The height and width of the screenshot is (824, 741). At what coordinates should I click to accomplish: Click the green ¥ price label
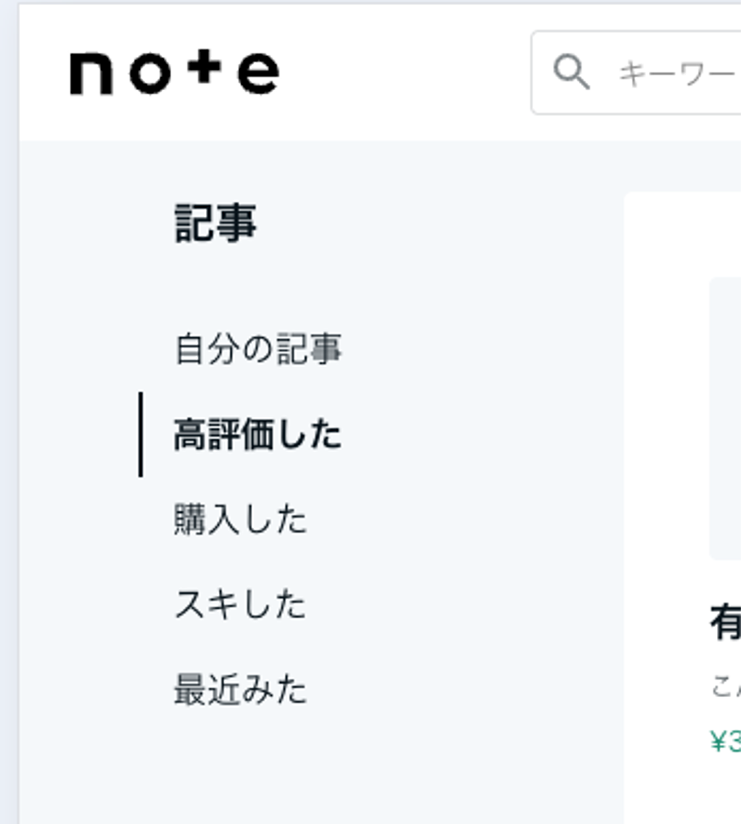[725, 742]
